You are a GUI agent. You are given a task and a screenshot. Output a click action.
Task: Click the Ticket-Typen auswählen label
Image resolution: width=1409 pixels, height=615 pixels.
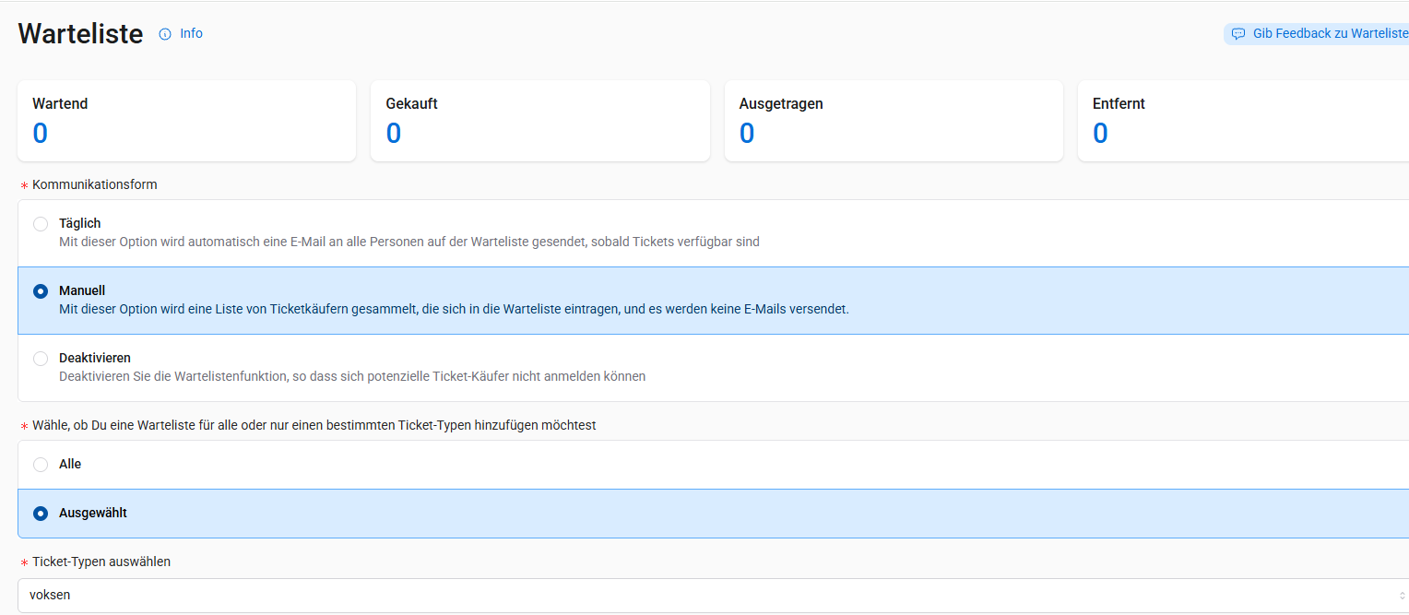click(101, 562)
